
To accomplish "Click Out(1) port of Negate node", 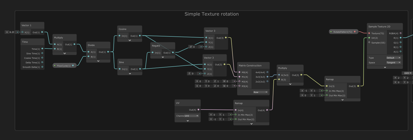I will coord(173,53).
